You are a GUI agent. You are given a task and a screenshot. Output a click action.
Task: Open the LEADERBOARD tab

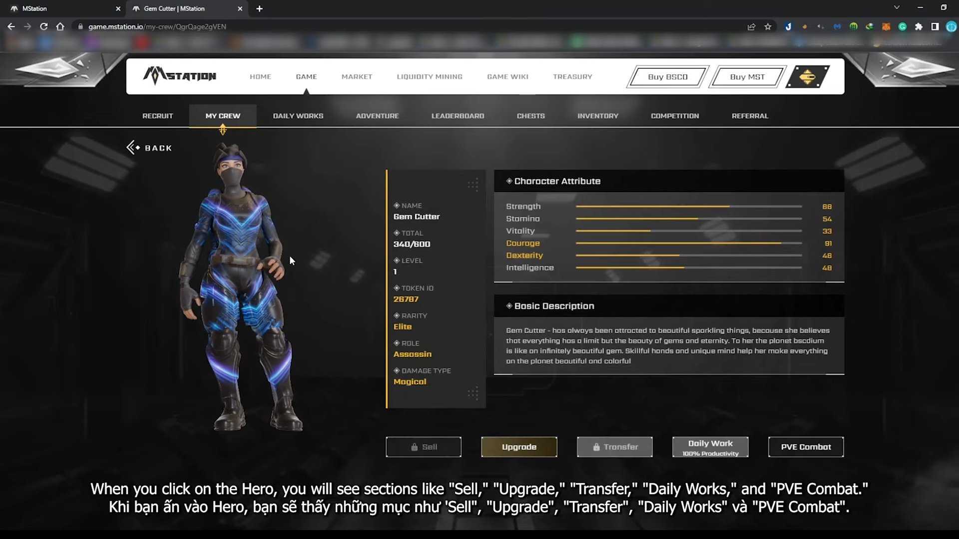click(x=458, y=116)
